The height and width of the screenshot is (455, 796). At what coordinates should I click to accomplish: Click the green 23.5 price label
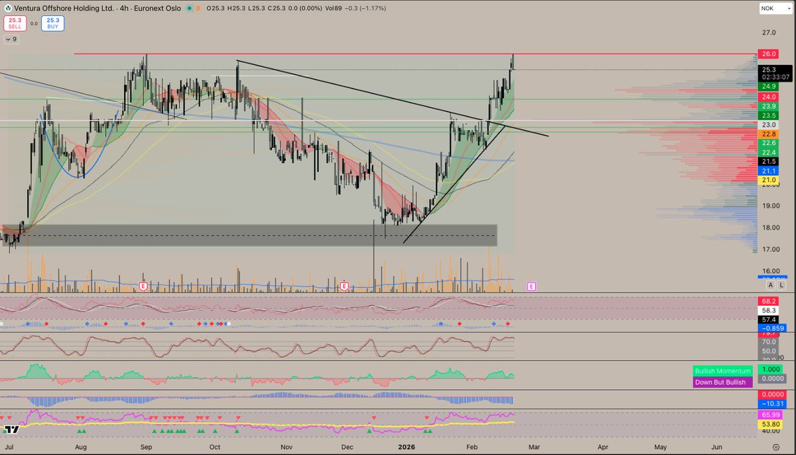pyautogui.click(x=769, y=115)
